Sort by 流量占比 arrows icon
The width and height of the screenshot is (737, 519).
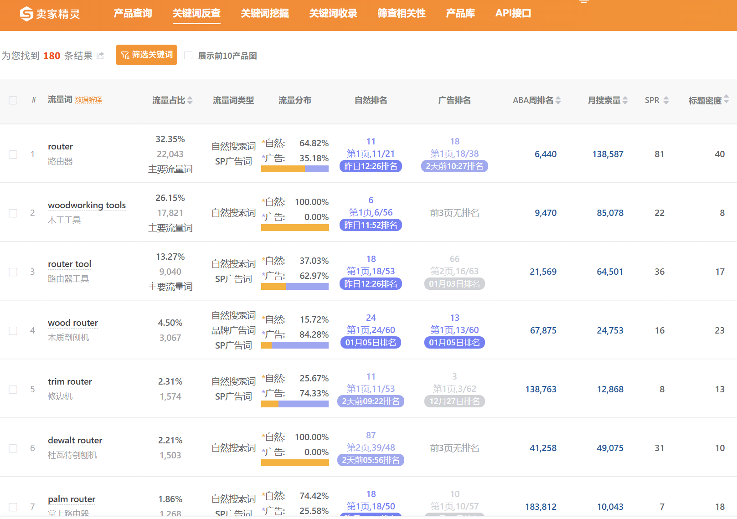click(x=190, y=100)
